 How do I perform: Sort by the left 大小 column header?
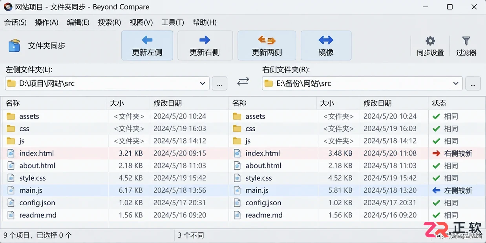tap(128, 103)
